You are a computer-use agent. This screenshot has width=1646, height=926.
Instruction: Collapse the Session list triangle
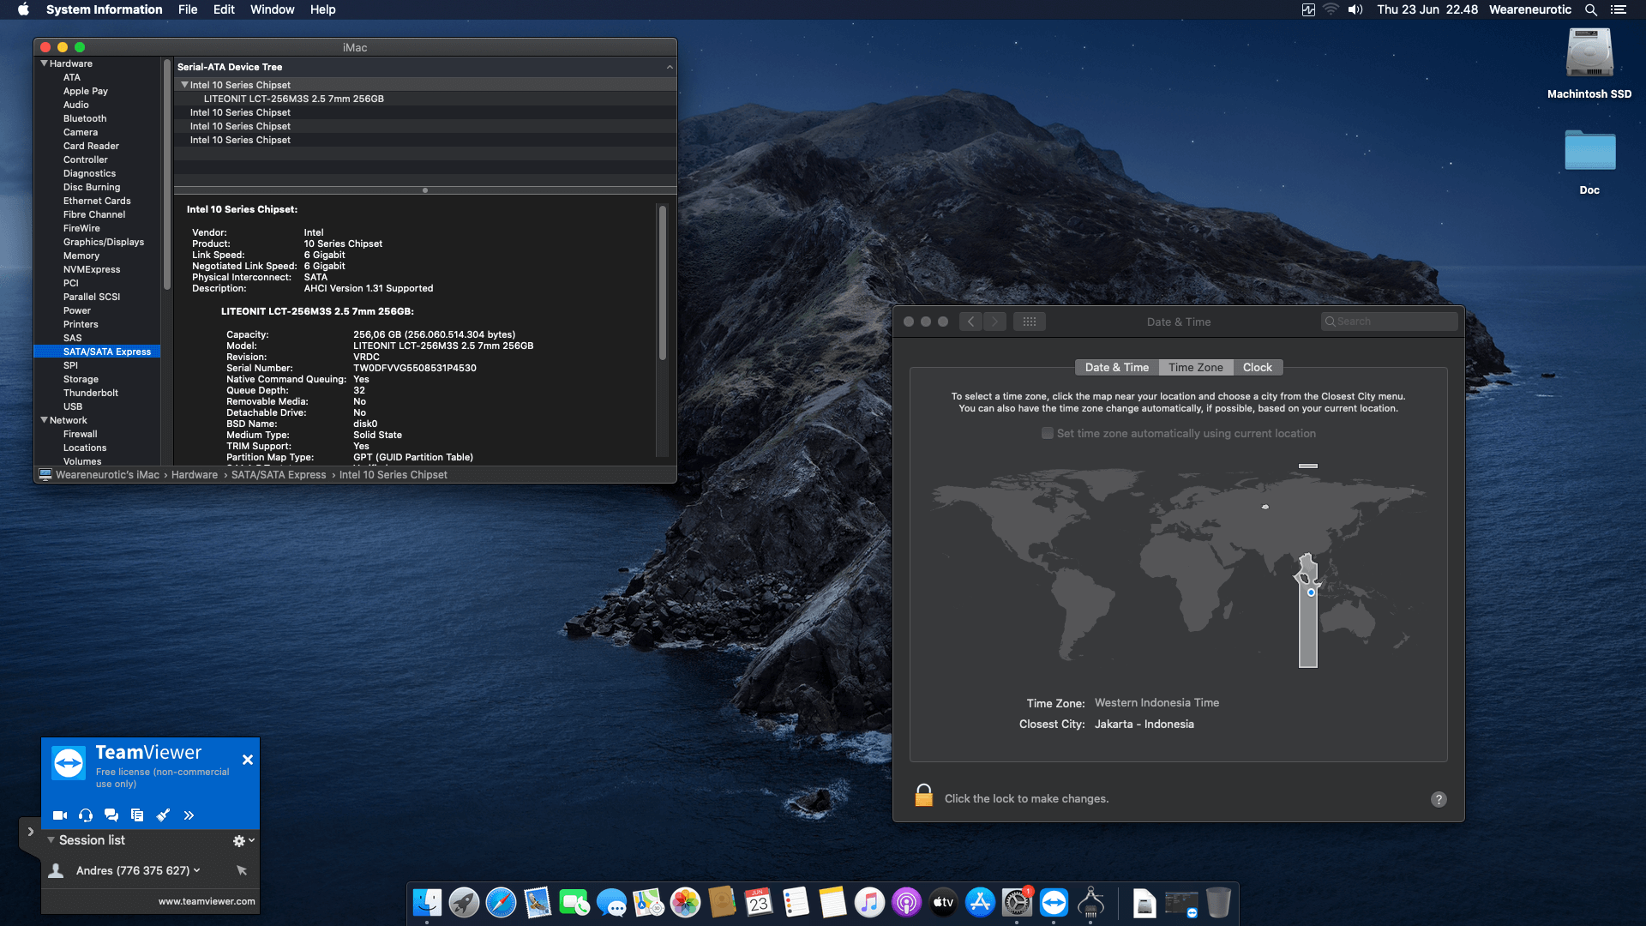[51, 840]
